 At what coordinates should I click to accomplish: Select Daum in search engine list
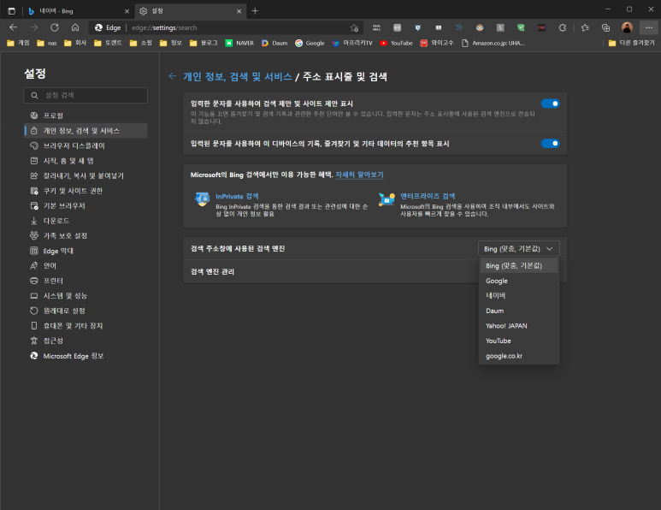pyautogui.click(x=519, y=311)
